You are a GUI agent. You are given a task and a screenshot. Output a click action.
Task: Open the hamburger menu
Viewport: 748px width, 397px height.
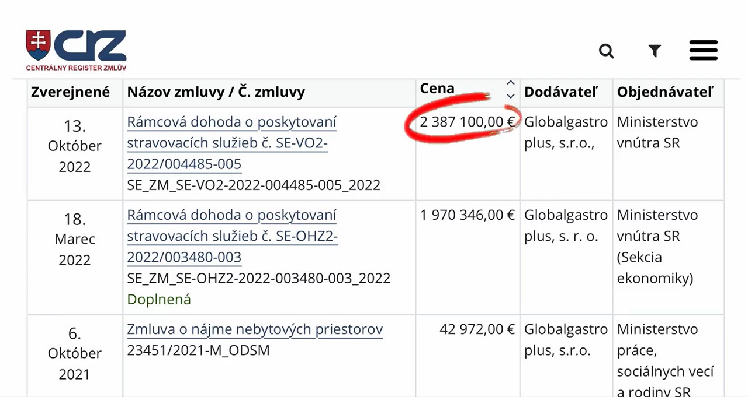(x=704, y=51)
